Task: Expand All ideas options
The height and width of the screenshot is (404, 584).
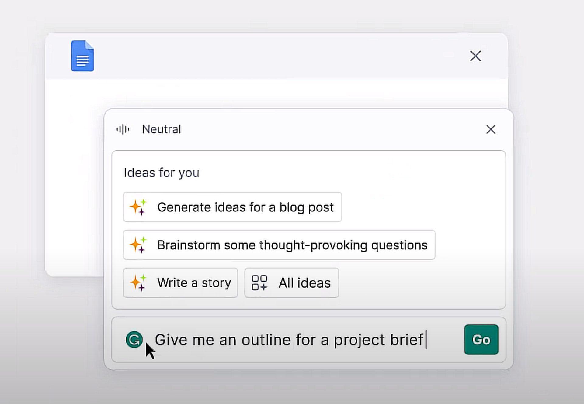Action: tap(292, 282)
